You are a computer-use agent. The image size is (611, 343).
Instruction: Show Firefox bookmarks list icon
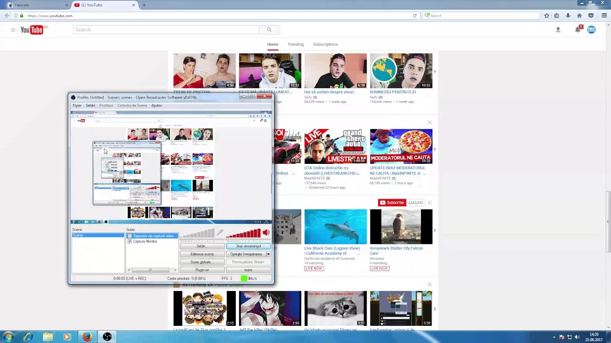pyautogui.click(x=557, y=16)
